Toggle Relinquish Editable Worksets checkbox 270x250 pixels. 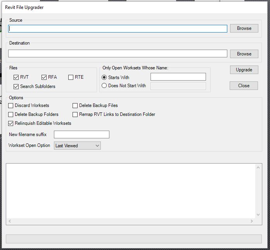[x=11, y=124]
